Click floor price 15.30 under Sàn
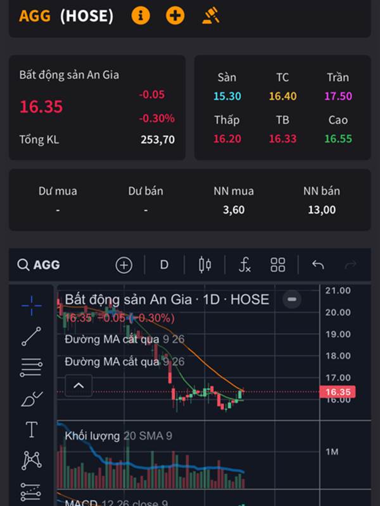The image size is (380, 506). coord(227,96)
